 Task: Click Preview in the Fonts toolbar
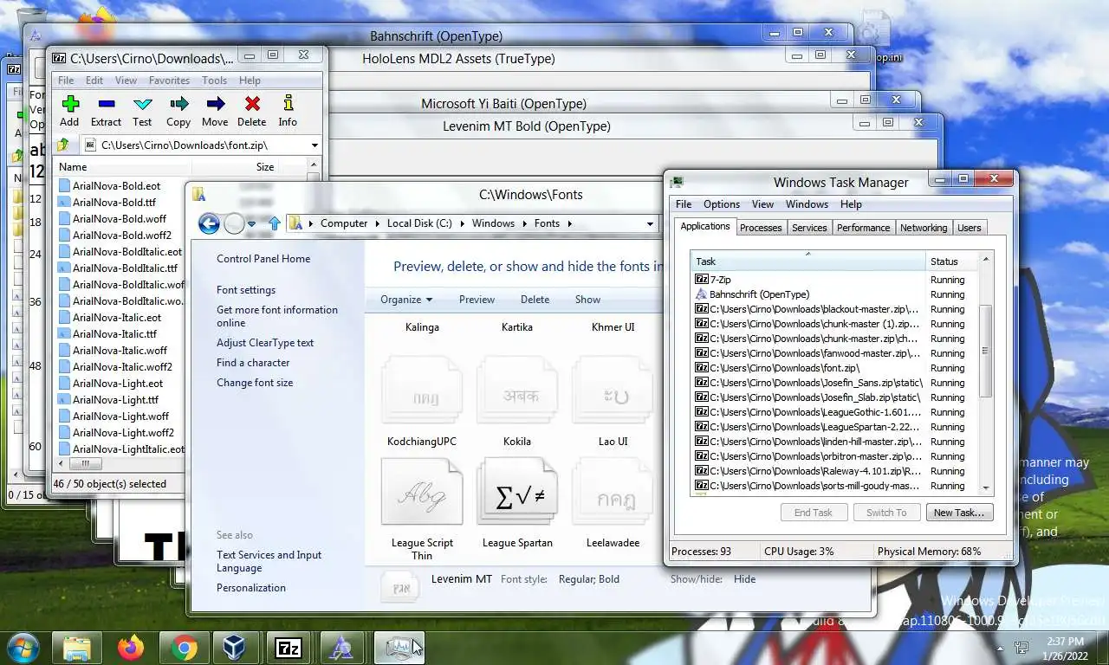pyautogui.click(x=477, y=300)
